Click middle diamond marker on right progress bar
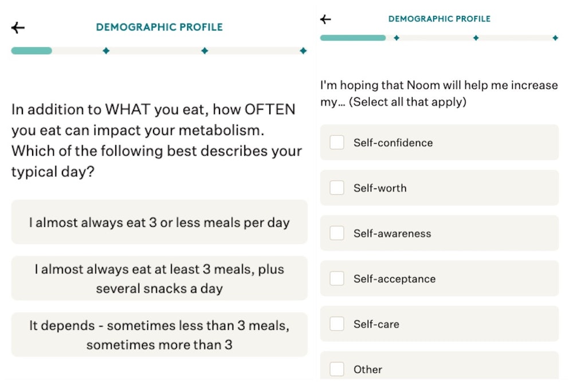 point(476,38)
